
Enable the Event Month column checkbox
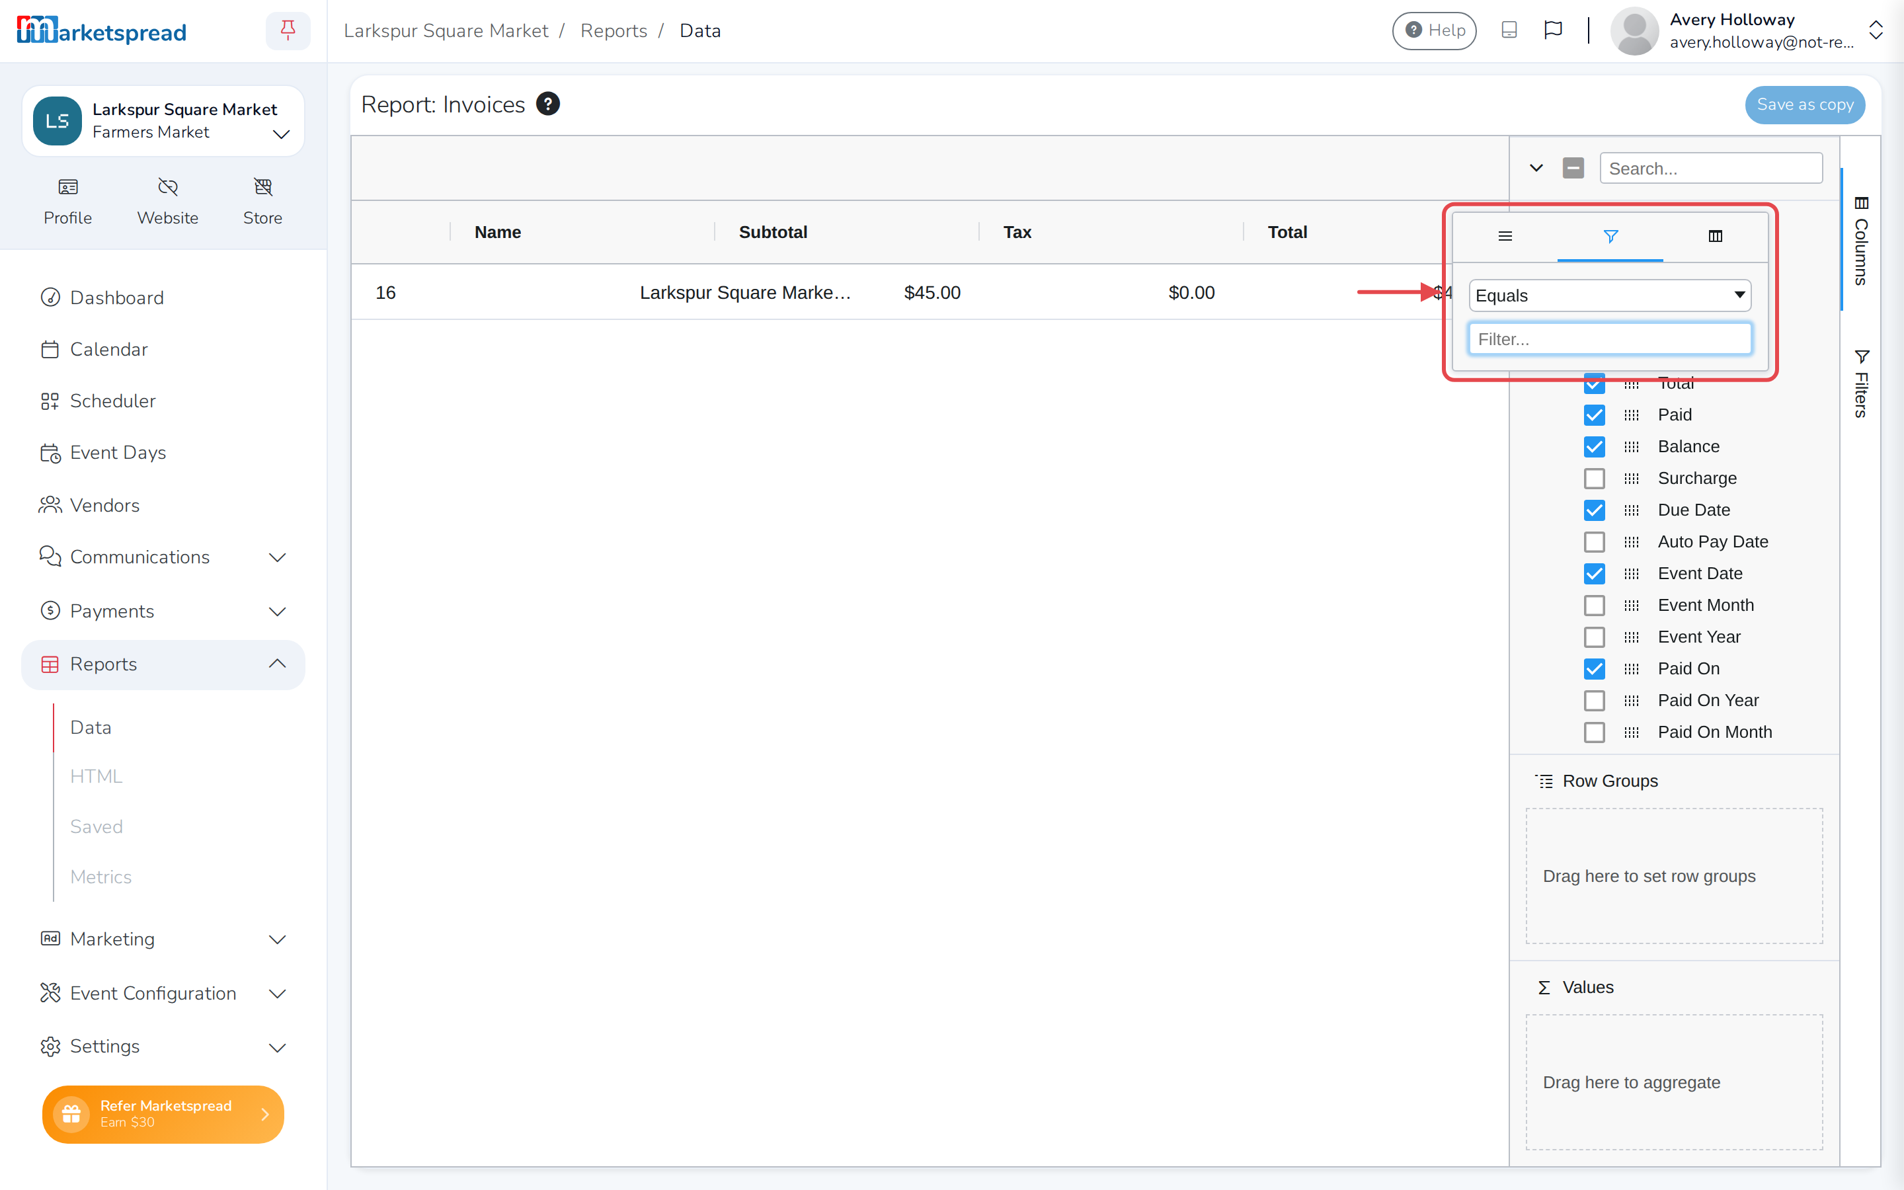pos(1594,605)
